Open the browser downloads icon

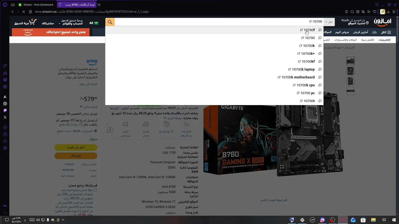[389, 12]
